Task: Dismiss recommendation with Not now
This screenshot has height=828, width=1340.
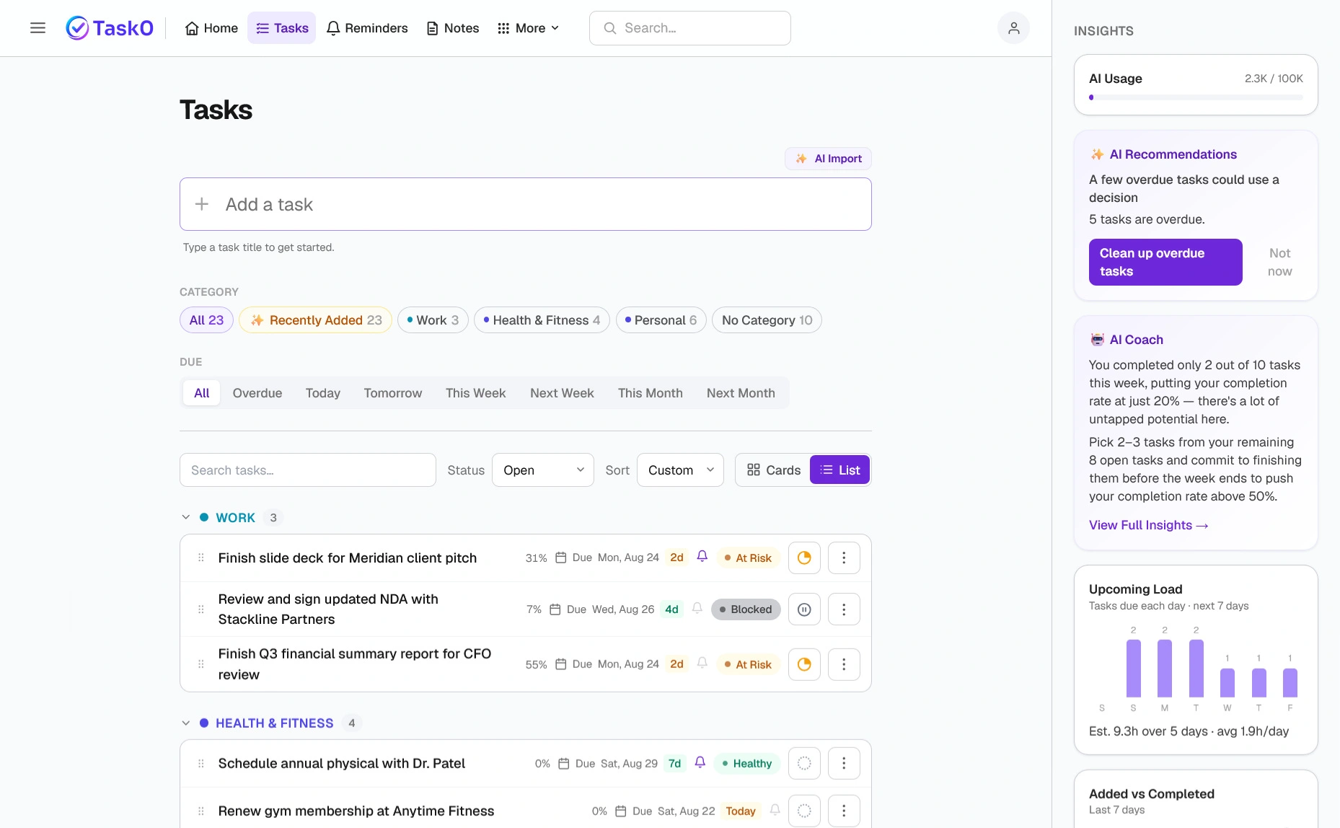Action: click(x=1280, y=263)
